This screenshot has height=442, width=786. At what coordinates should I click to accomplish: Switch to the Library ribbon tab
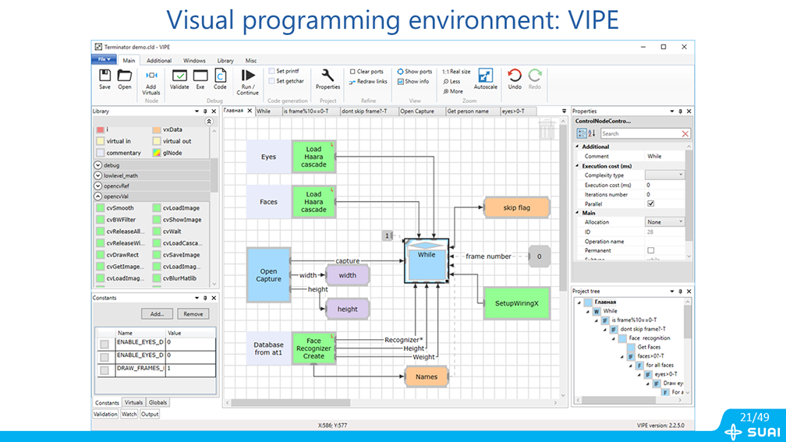click(225, 60)
